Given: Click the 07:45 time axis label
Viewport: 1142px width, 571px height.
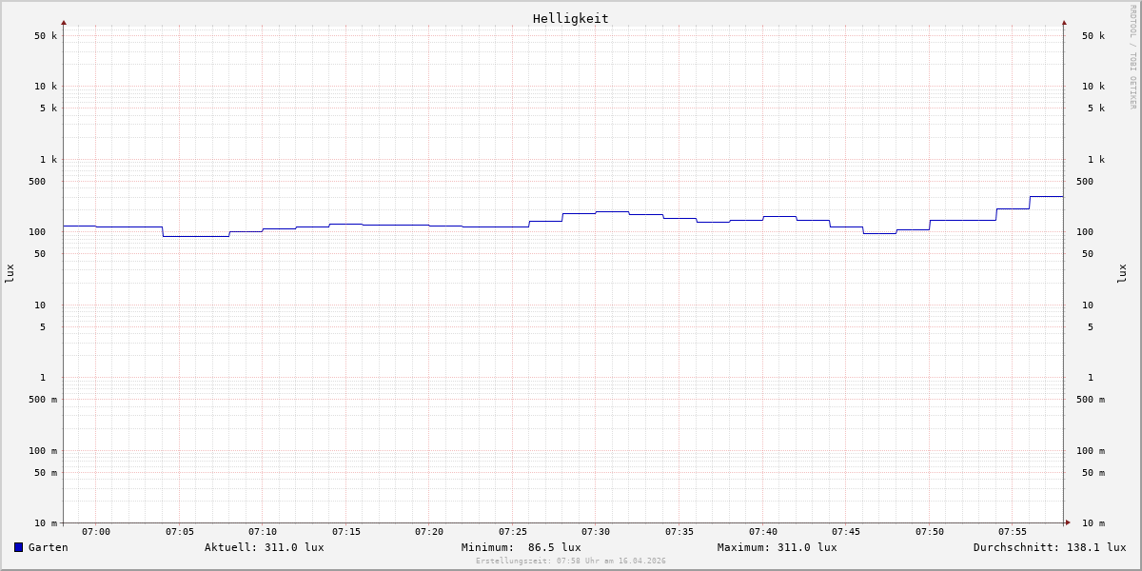Looking at the screenshot, I should pos(846,532).
